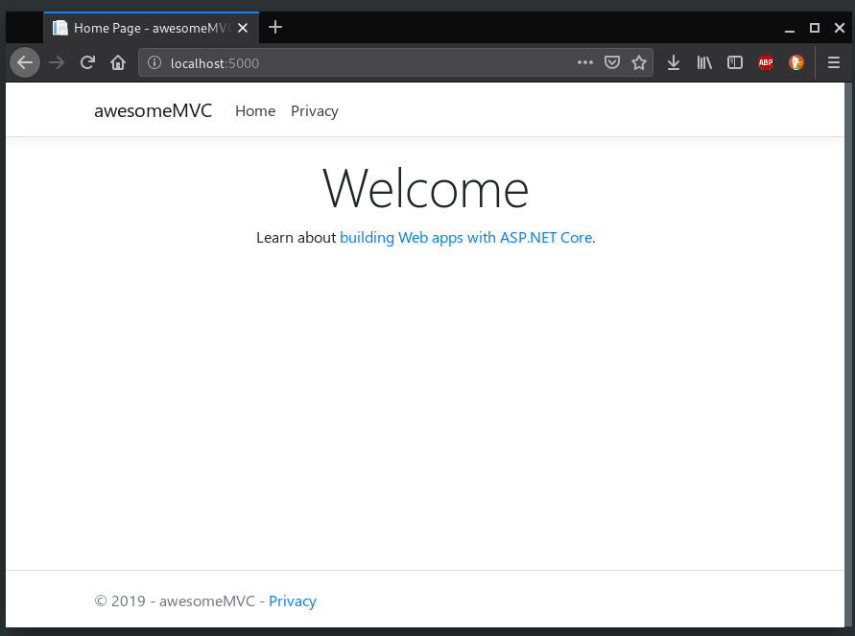Open the Library bookshelf icon
This screenshot has height=636, width=855.
click(x=704, y=62)
